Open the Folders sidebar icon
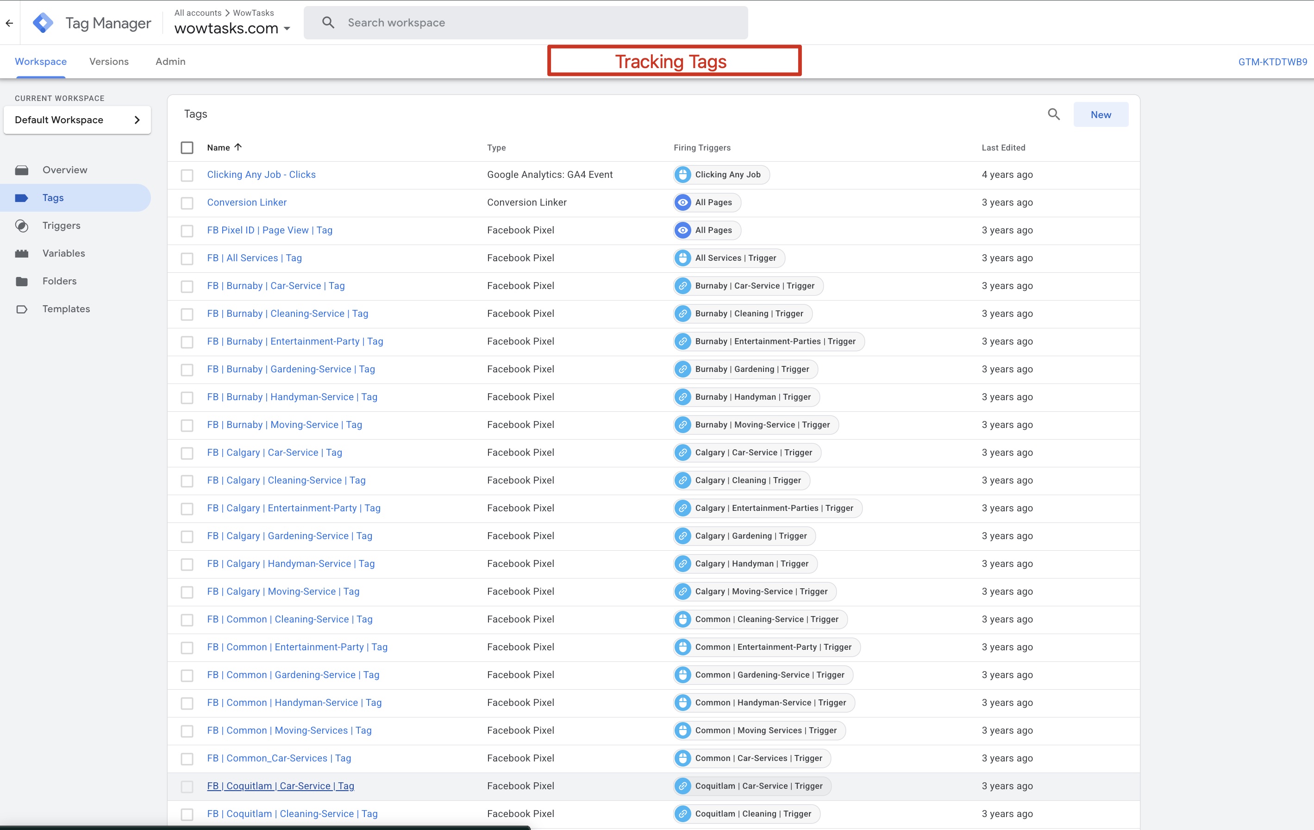The width and height of the screenshot is (1314, 830). pyautogui.click(x=22, y=281)
